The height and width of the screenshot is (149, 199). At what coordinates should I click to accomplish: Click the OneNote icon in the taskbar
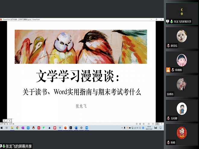23,128
